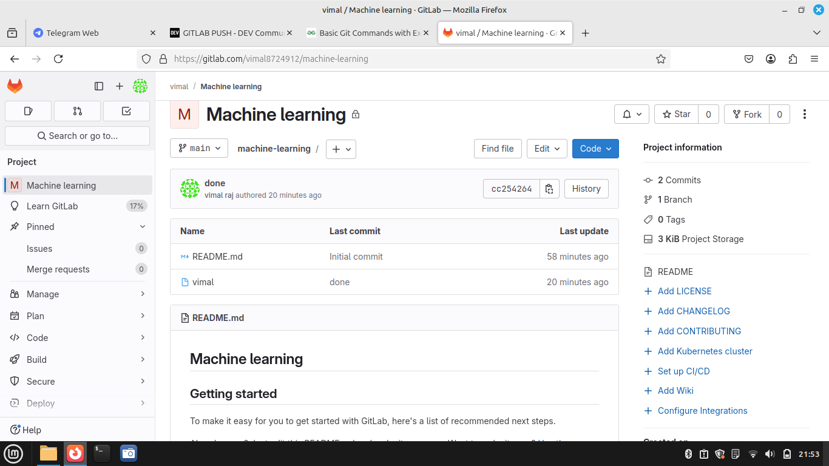The height and width of the screenshot is (466, 829).
Task: Open assigned issues shortcut icon
Action: (x=28, y=111)
